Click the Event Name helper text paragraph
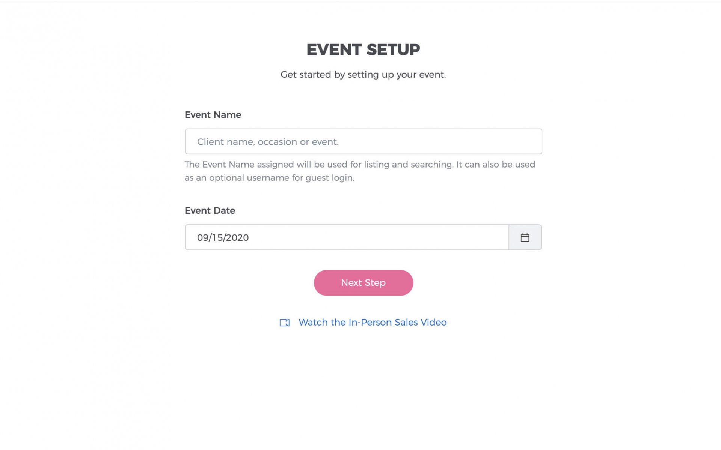Image resolution: width=721 pixels, height=450 pixels. [360, 171]
